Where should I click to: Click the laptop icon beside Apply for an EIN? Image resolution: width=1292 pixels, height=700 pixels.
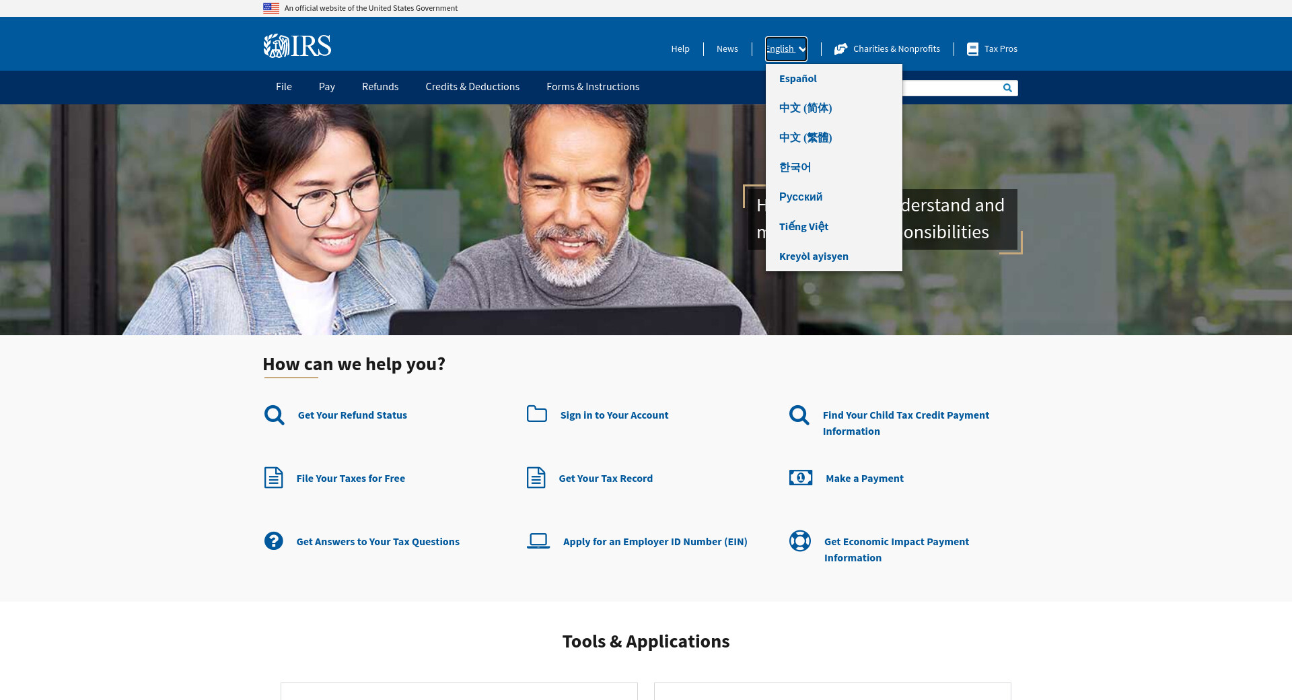pyautogui.click(x=538, y=541)
